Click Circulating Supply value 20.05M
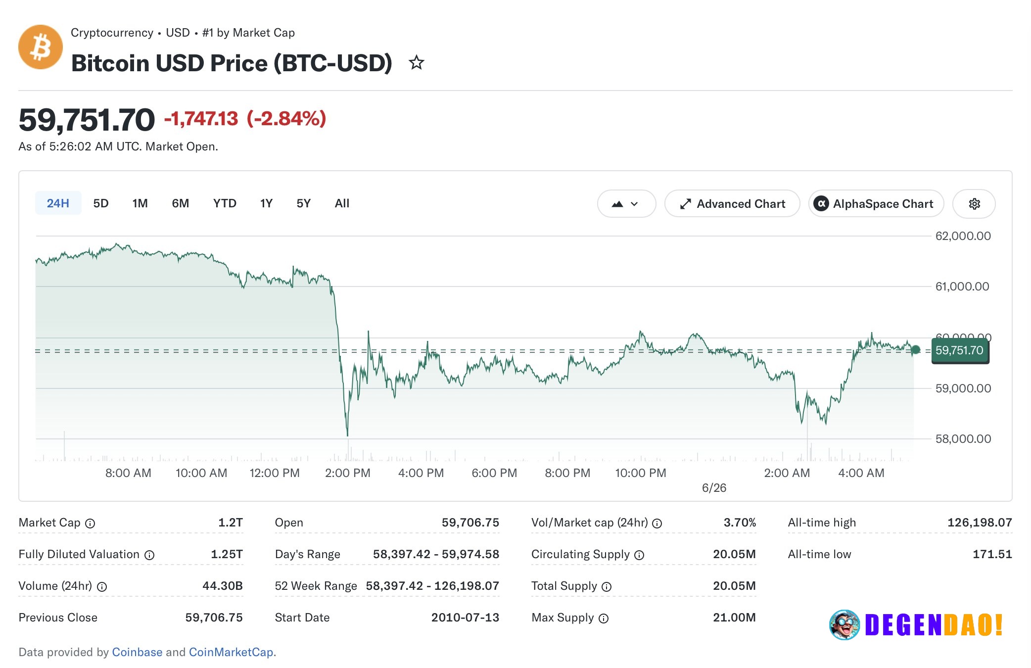This screenshot has width=1031, height=668. coord(734,554)
